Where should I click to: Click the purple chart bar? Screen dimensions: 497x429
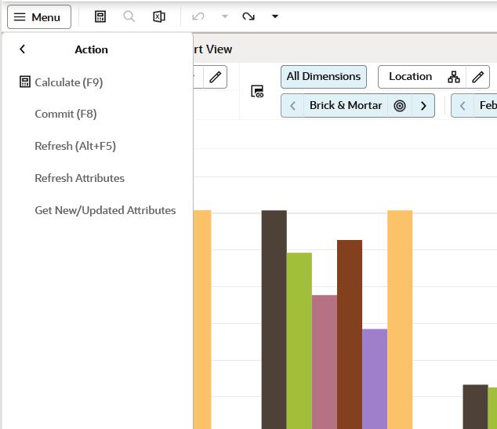(375, 379)
